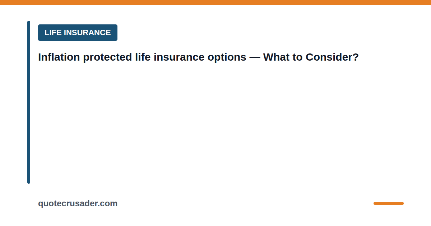
Task: Click the em dash in the headline
Action: 255,57
